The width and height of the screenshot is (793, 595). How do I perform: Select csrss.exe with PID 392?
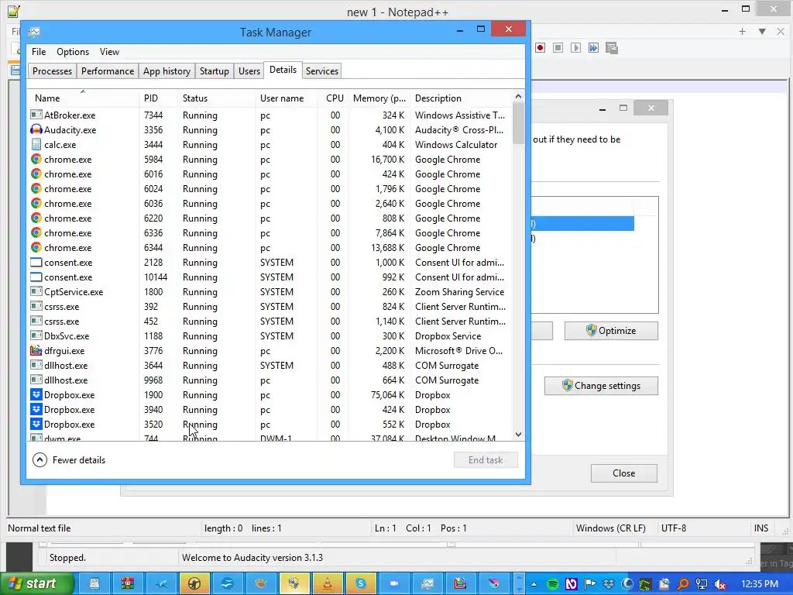[61, 306]
